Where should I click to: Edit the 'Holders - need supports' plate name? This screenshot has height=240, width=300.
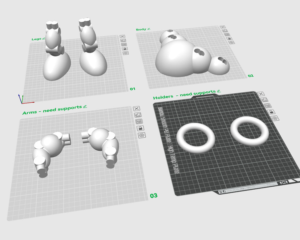(219, 91)
